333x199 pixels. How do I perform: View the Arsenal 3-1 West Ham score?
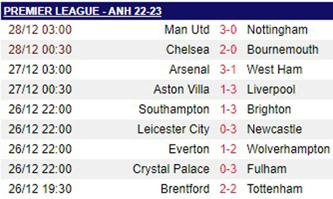(x=228, y=70)
